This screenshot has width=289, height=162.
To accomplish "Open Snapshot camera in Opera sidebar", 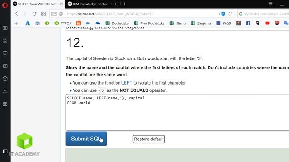I will click(x=5, y=28).
